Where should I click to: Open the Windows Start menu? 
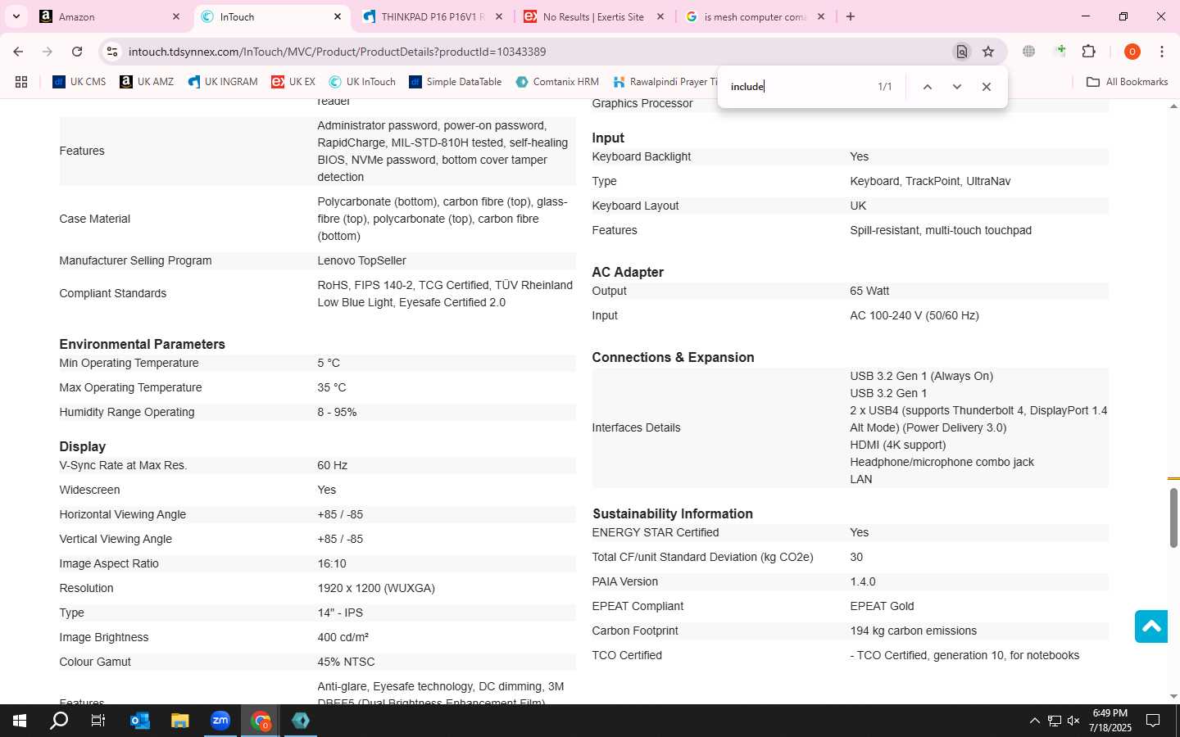pos(20,721)
